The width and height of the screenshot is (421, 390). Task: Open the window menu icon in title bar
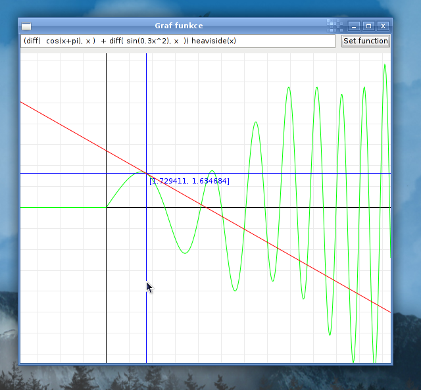click(x=26, y=26)
